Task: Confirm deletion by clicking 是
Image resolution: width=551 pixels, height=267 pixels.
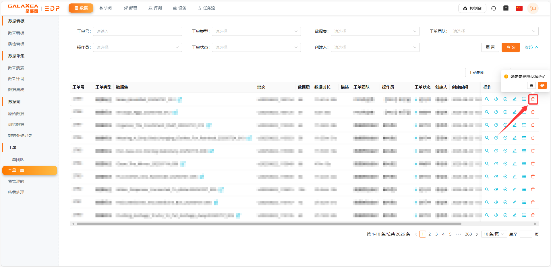Action: [x=542, y=85]
